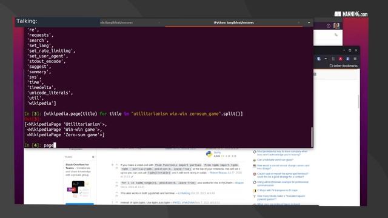The image size is (388, 218).
Task: Click the Python logo user avatar
Action: pos(209,154)
